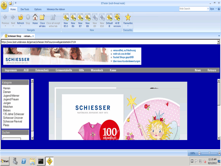Click the Stop loading icon

point(28,17)
